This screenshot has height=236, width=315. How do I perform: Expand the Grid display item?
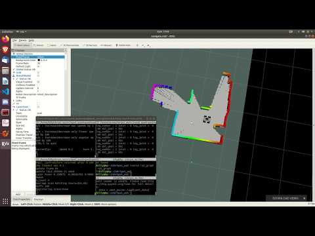[14, 72]
